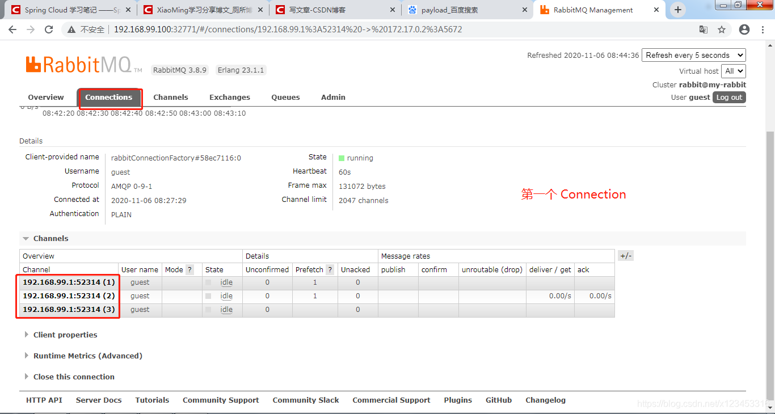Click the State column header

(x=214, y=269)
